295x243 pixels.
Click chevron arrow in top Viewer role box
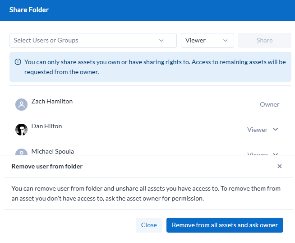point(226,40)
